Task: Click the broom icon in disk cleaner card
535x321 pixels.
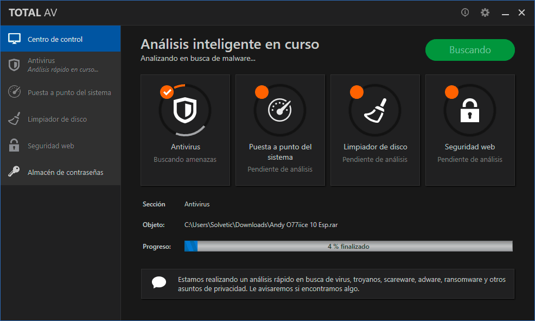Action: pos(375,110)
